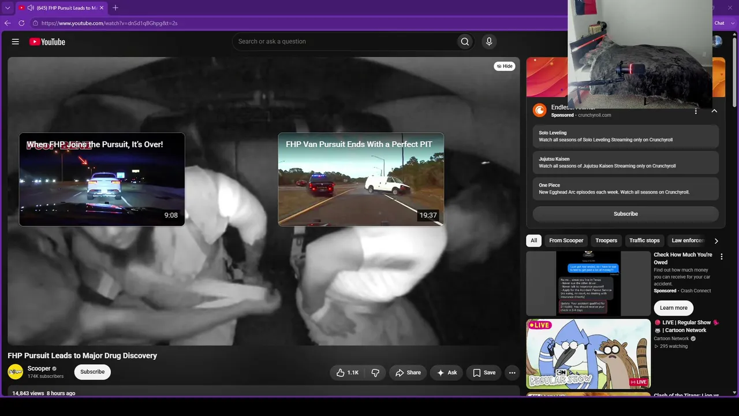
Task: Open the tab search chevron
Action: (8, 8)
